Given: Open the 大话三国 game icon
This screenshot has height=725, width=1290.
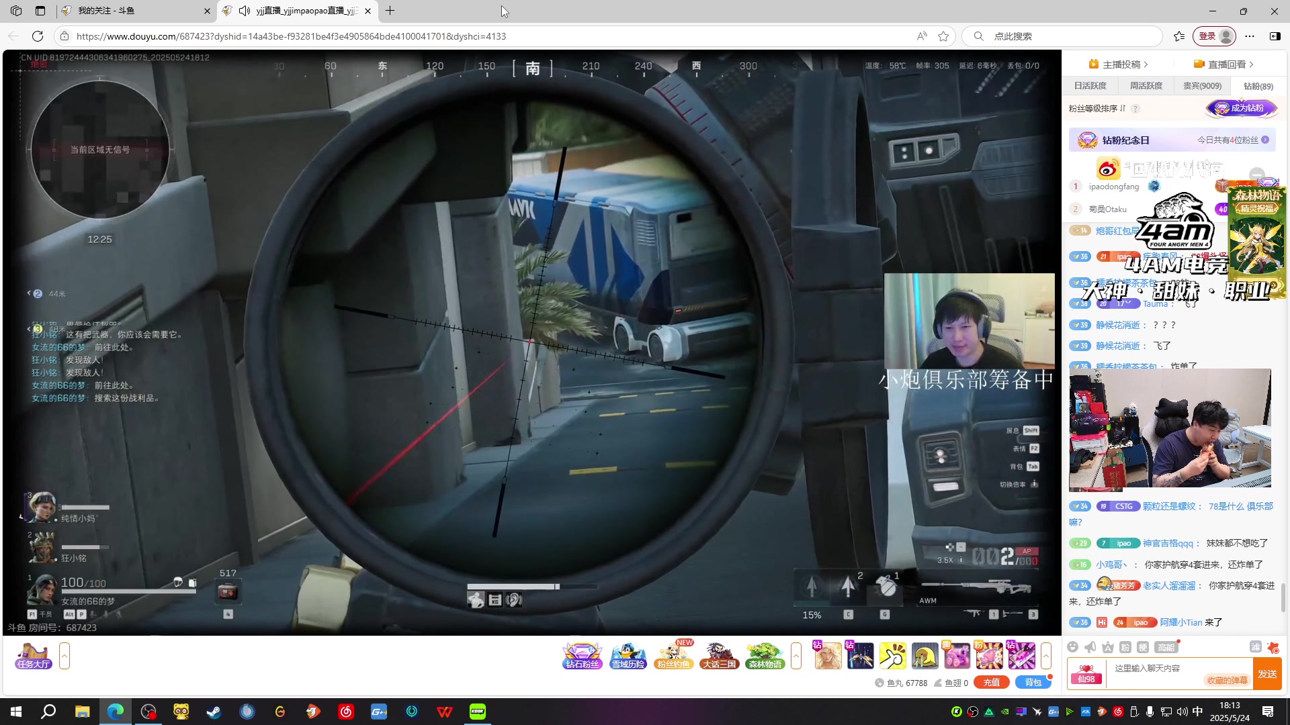Looking at the screenshot, I should [719, 655].
